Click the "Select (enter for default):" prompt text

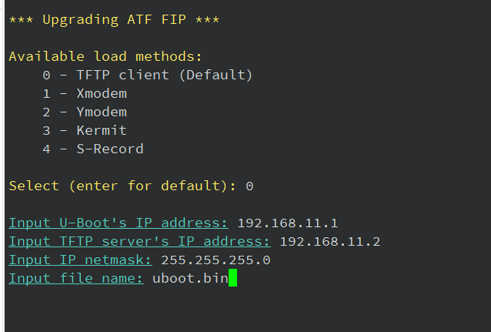tap(122, 186)
